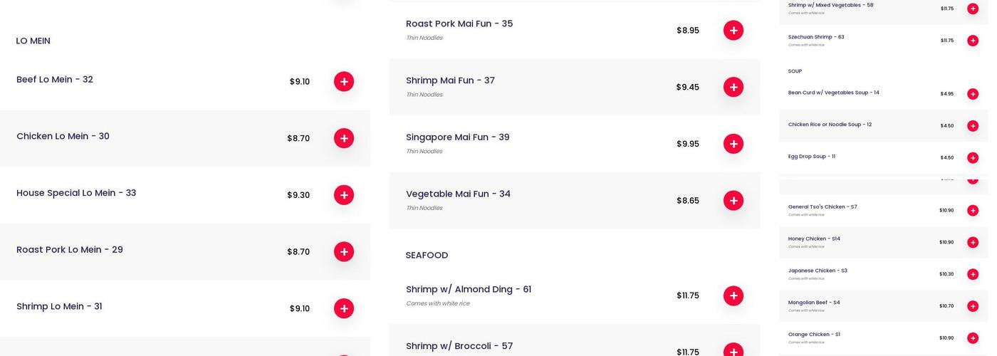The width and height of the screenshot is (997, 356).
Task: Click plus icon for Chicken Lo Mein
Action: [344, 138]
